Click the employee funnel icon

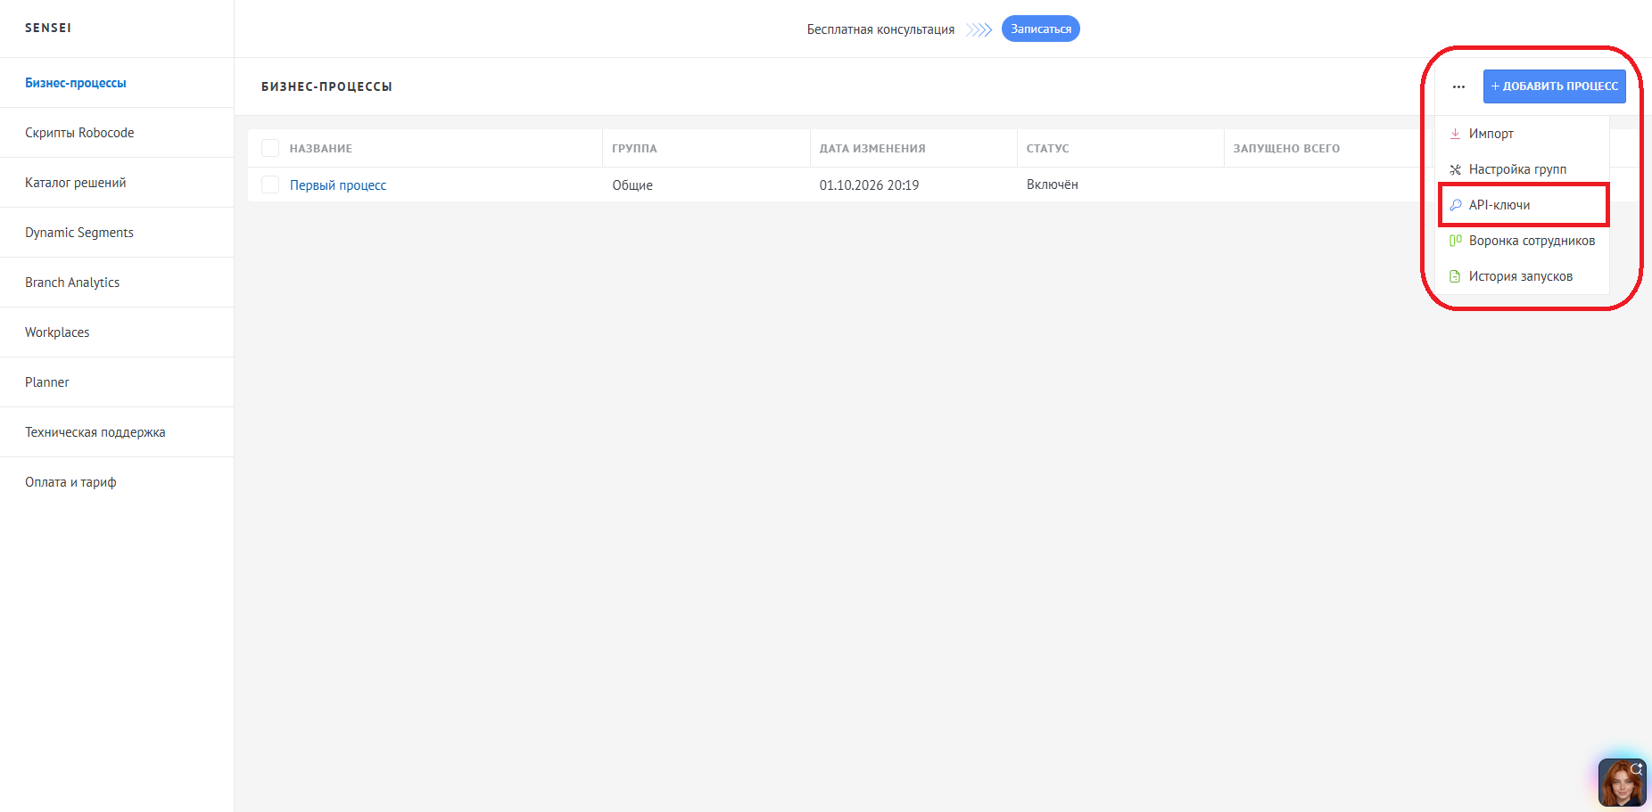point(1455,241)
